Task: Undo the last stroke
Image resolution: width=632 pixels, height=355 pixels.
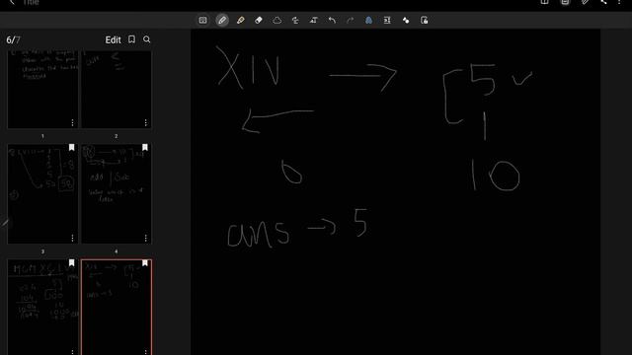Action: [332, 20]
